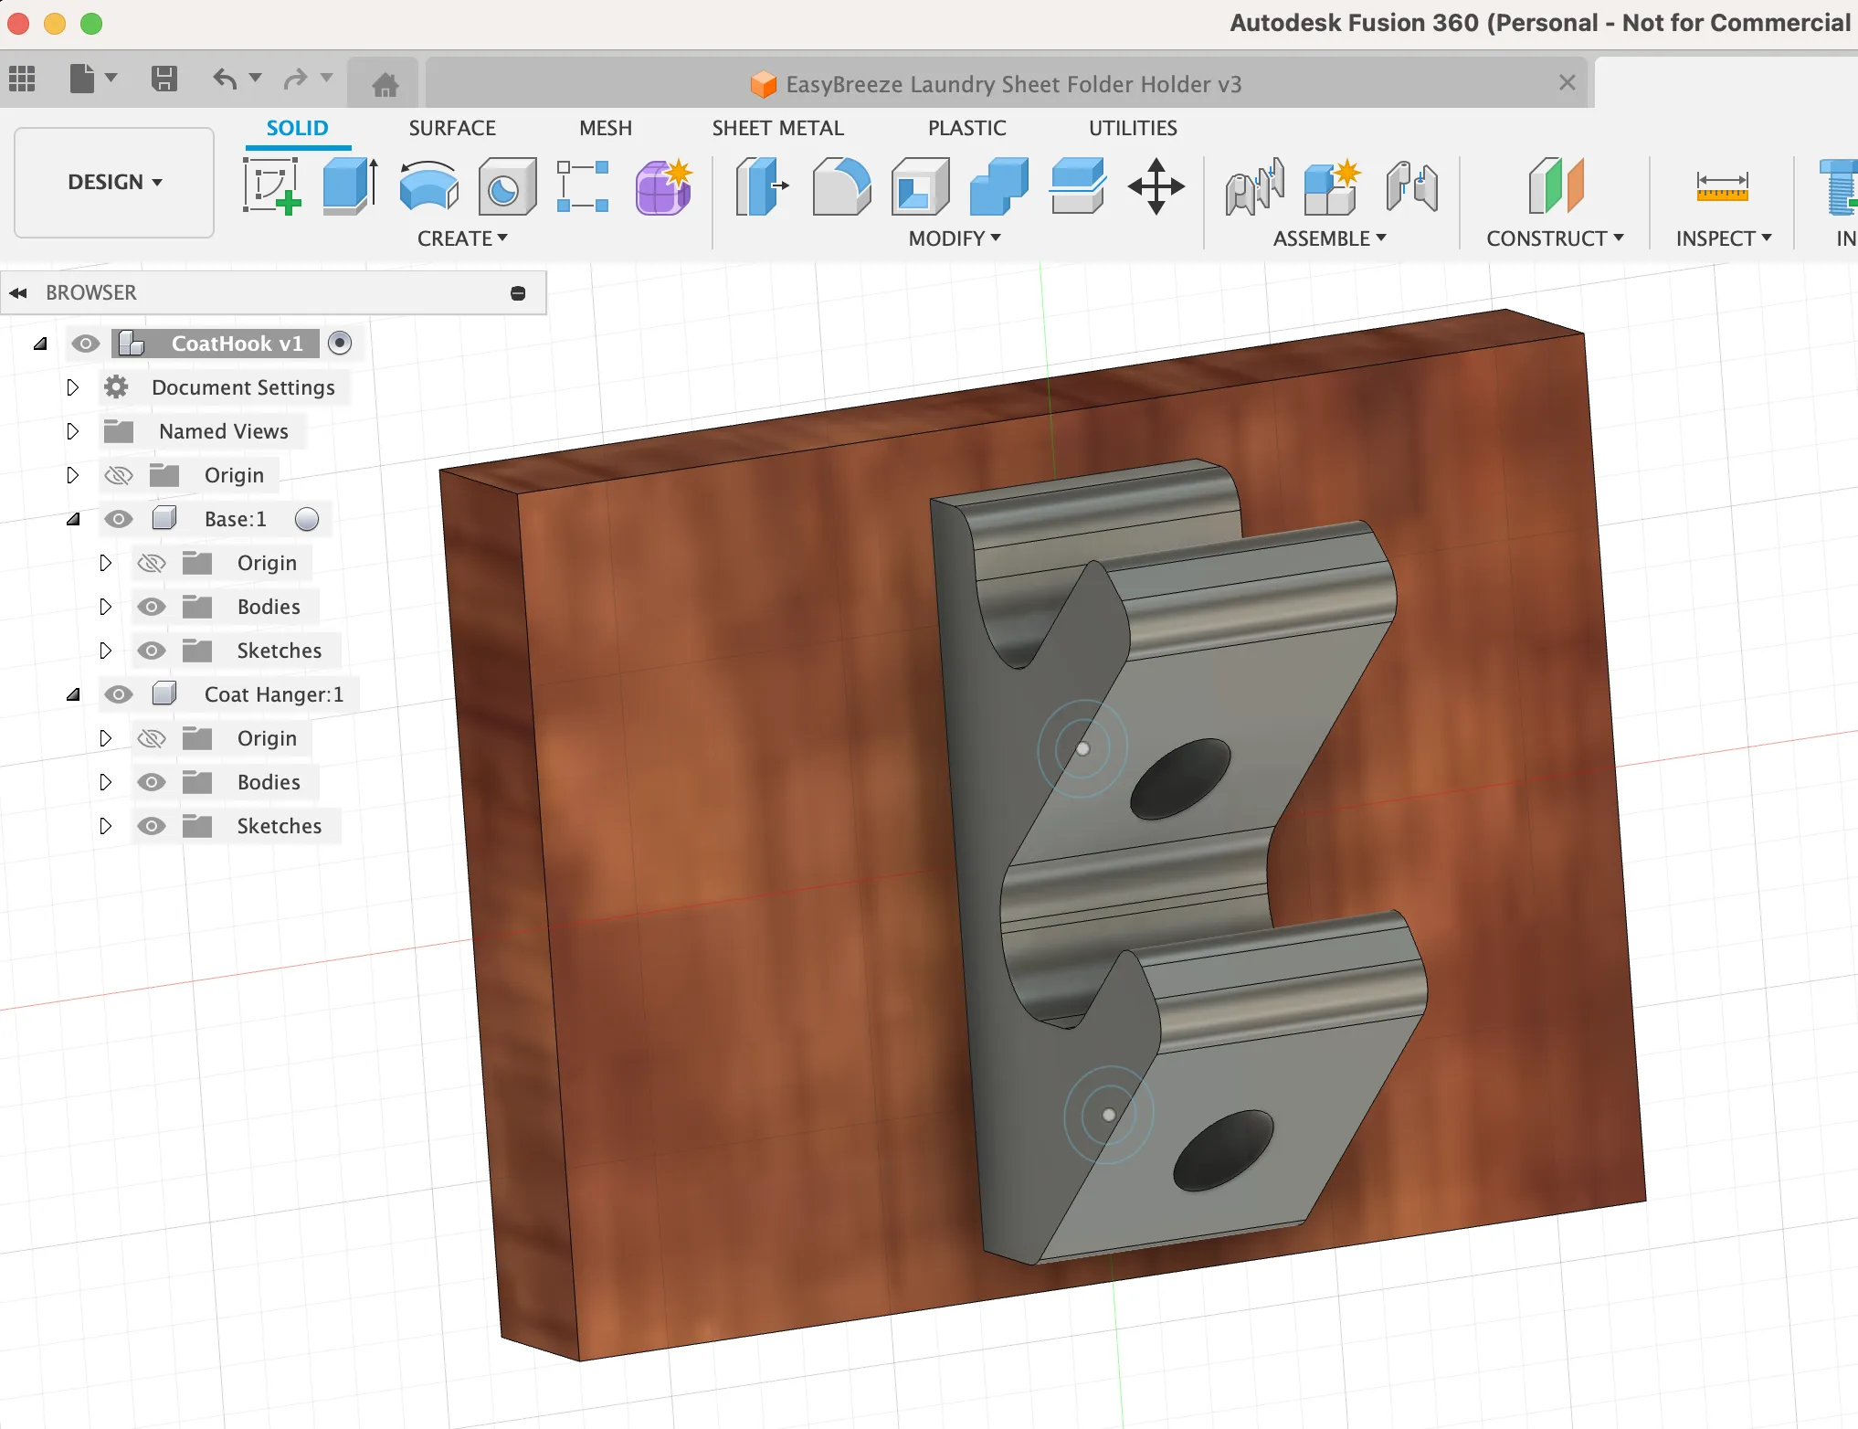Viewport: 1858px width, 1429px height.
Task: Activate the Base:1 component radio button
Action: (307, 519)
